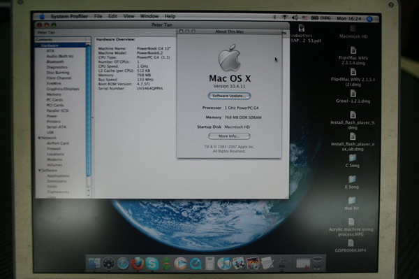
Task: Select install_flash_player_9.dmg on desktop
Action: coord(353,120)
